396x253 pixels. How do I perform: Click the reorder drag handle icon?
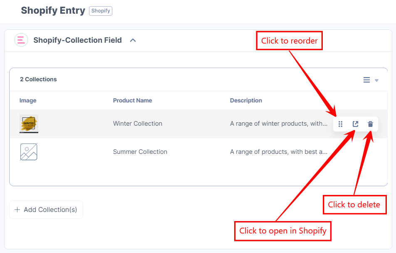[x=340, y=124]
